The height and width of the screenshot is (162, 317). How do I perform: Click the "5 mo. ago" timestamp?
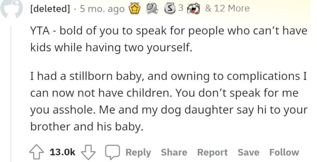coord(102,9)
